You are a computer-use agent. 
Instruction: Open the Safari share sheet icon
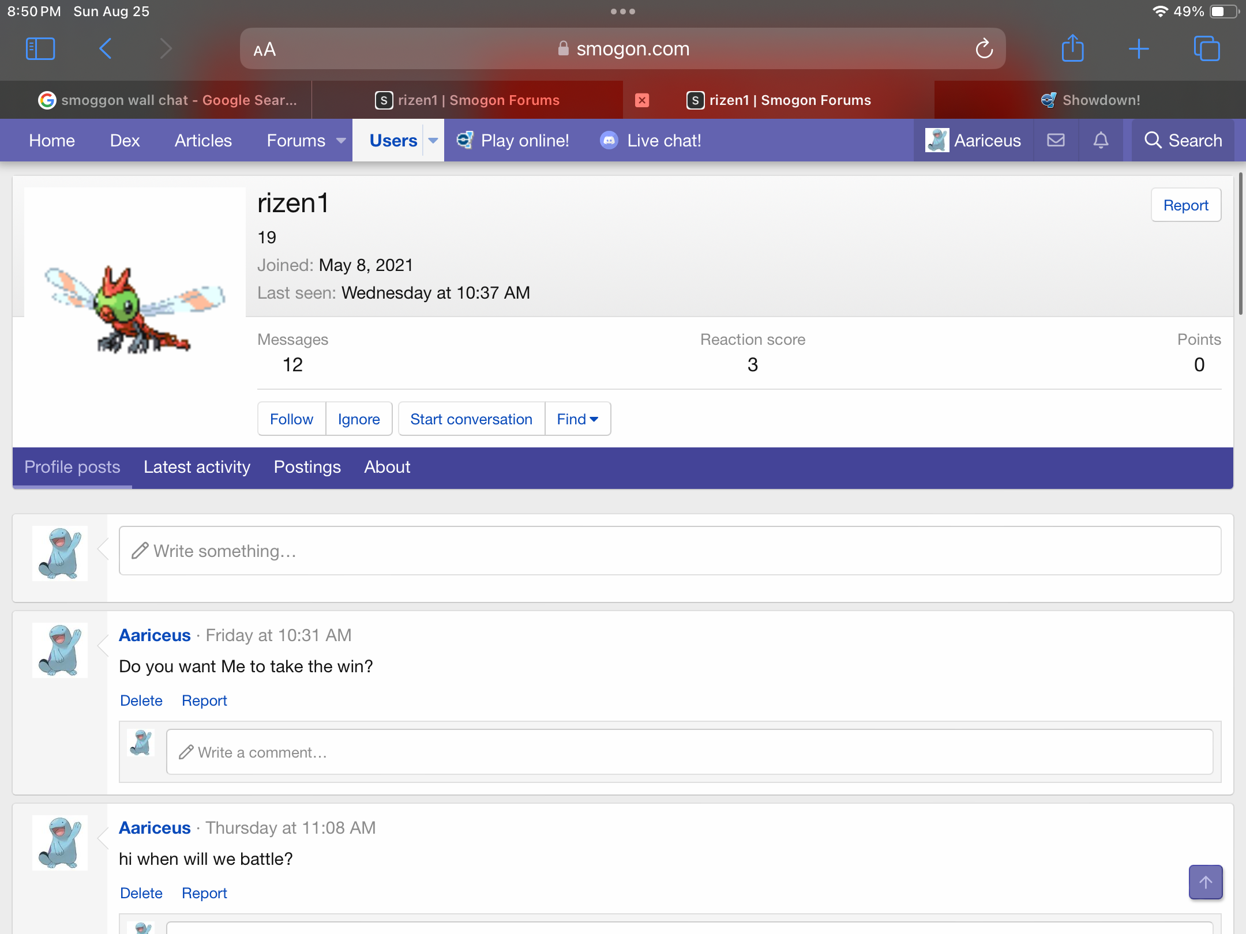click(x=1073, y=48)
